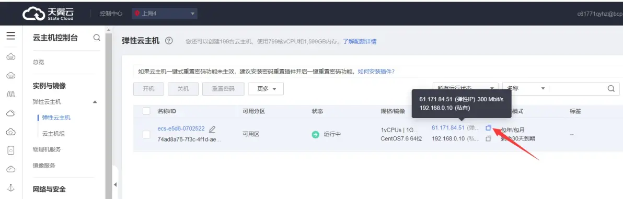623x199 pixels.
Task: Click the third left rail icon with wavy lines
Action: (11, 94)
